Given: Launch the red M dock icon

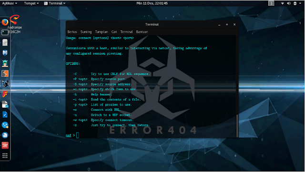Looking at the screenshot, I should click(x=5, y=145).
